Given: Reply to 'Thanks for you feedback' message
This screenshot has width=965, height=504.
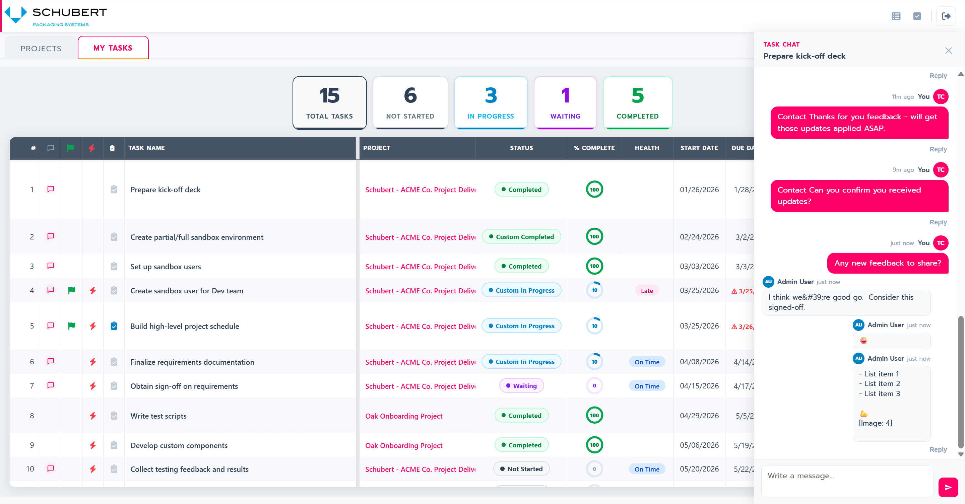Looking at the screenshot, I should tap(938, 149).
